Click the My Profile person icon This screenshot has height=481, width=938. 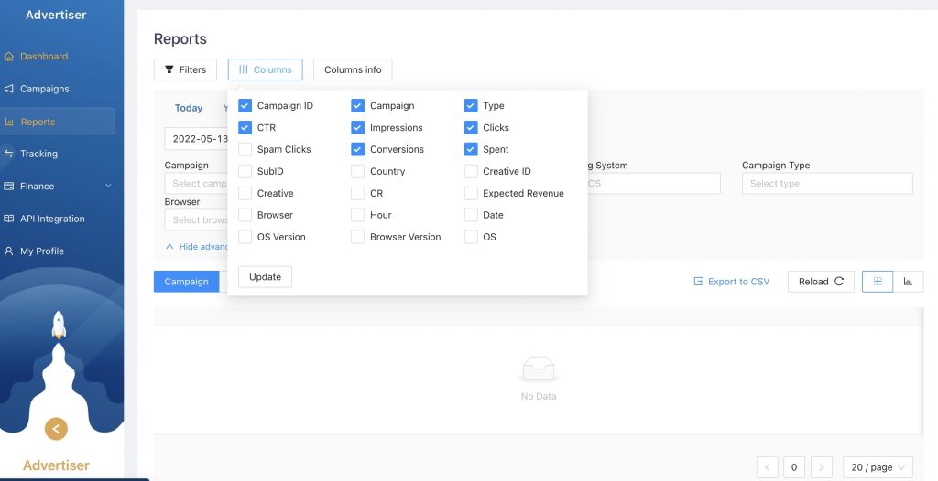coord(10,251)
